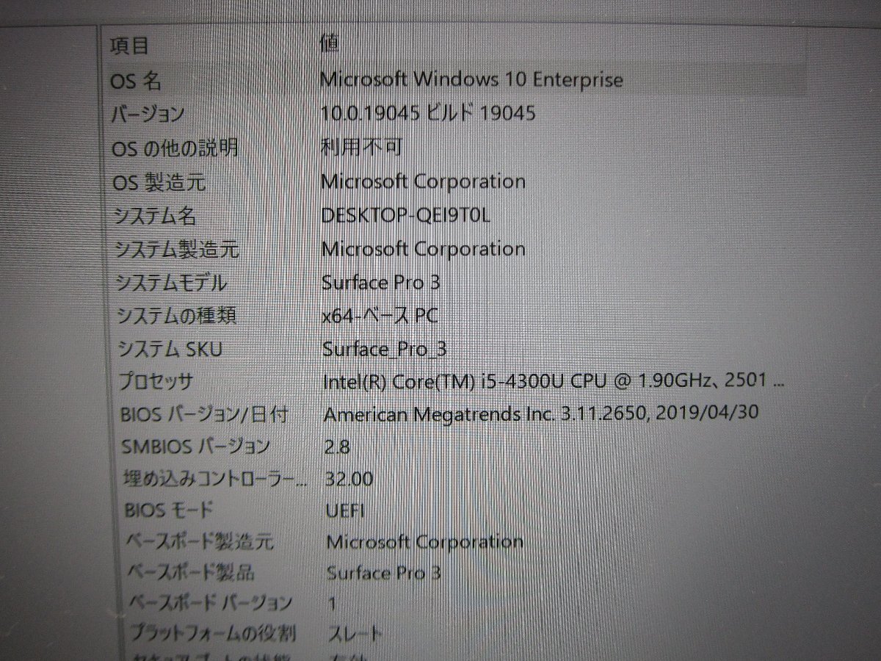The width and height of the screenshot is (881, 661).
Task: Click the 項目 column header
Action: pyautogui.click(x=129, y=46)
